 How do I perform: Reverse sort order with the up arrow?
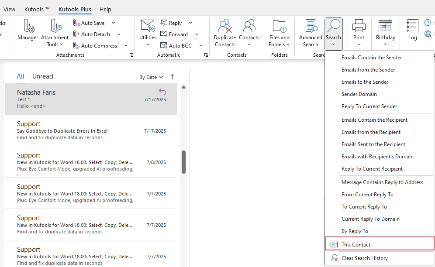click(172, 77)
